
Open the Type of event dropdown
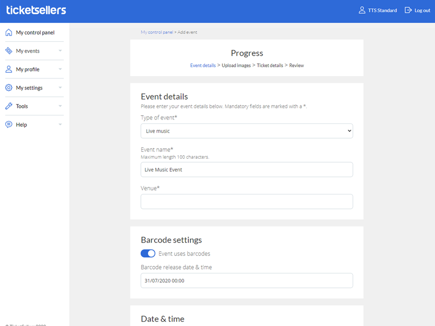point(247,131)
